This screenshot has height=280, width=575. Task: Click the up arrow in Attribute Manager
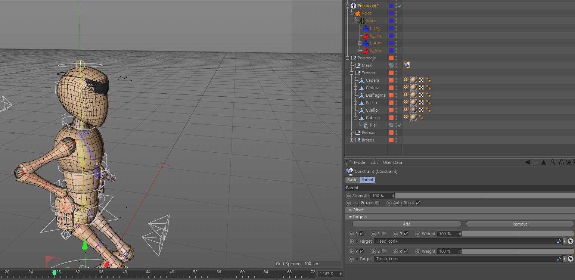tap(544, 162)
